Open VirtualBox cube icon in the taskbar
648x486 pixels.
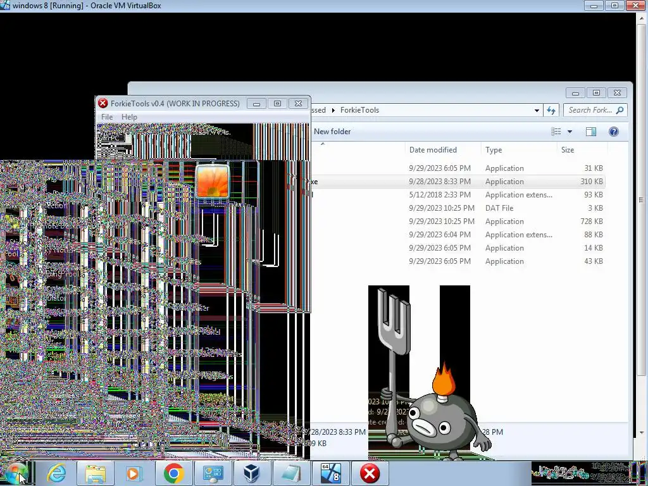pyautogui.click(x=252, y=473)
